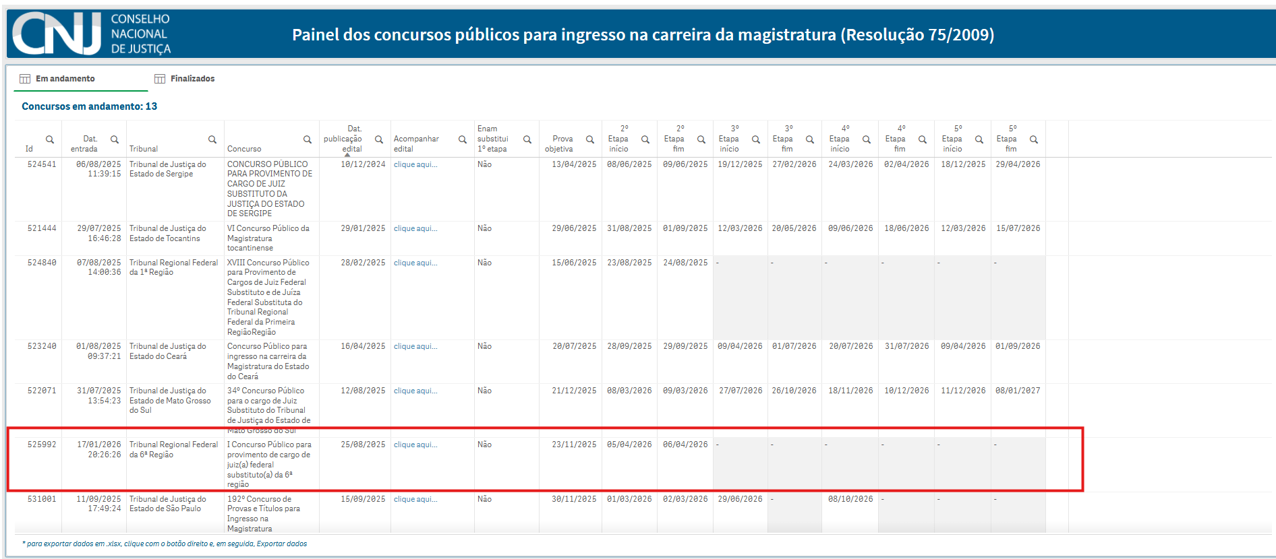Open edital link for Sergipe tribunal row
This screenshot has height=559, width=1276.
pos(415,164)
